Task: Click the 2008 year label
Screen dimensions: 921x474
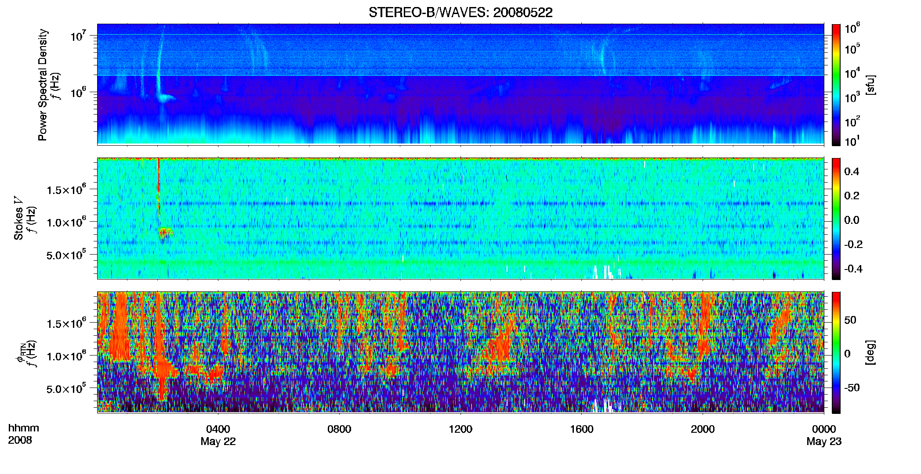Action: [20, 440]
